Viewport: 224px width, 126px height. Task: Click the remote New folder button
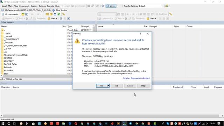click(x=152, y=19)
